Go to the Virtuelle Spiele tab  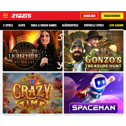point(94,25)
